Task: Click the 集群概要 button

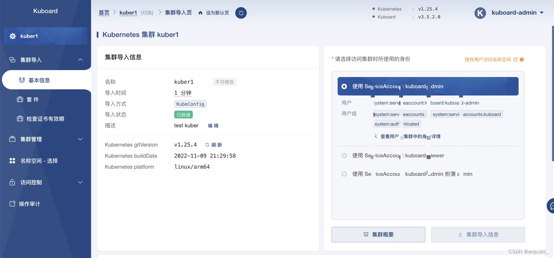Action: click(x=378, y=235)
